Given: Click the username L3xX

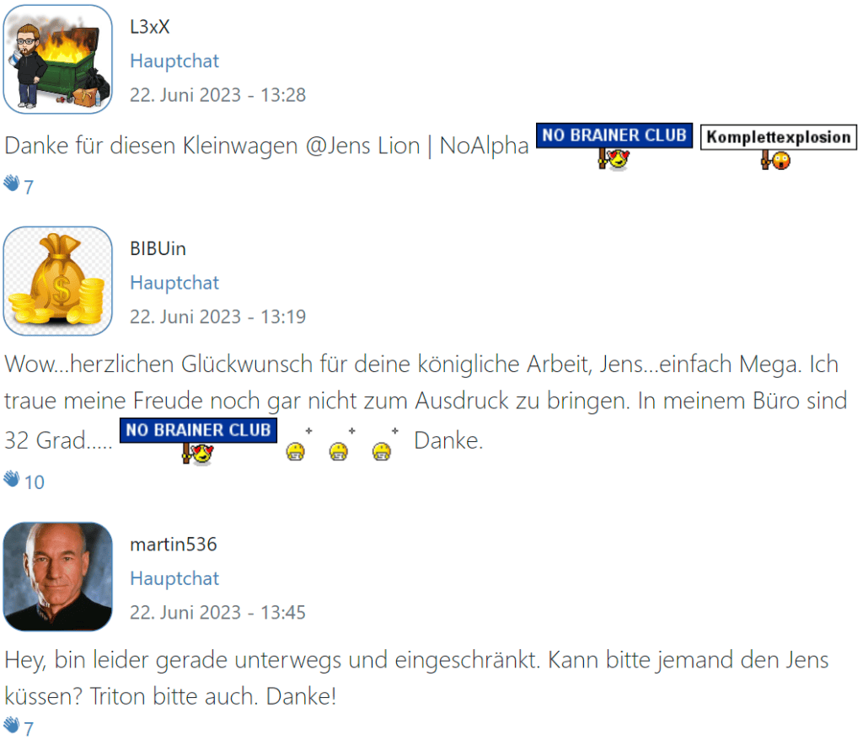Looking at the screenshot, I should coord(150,27).
